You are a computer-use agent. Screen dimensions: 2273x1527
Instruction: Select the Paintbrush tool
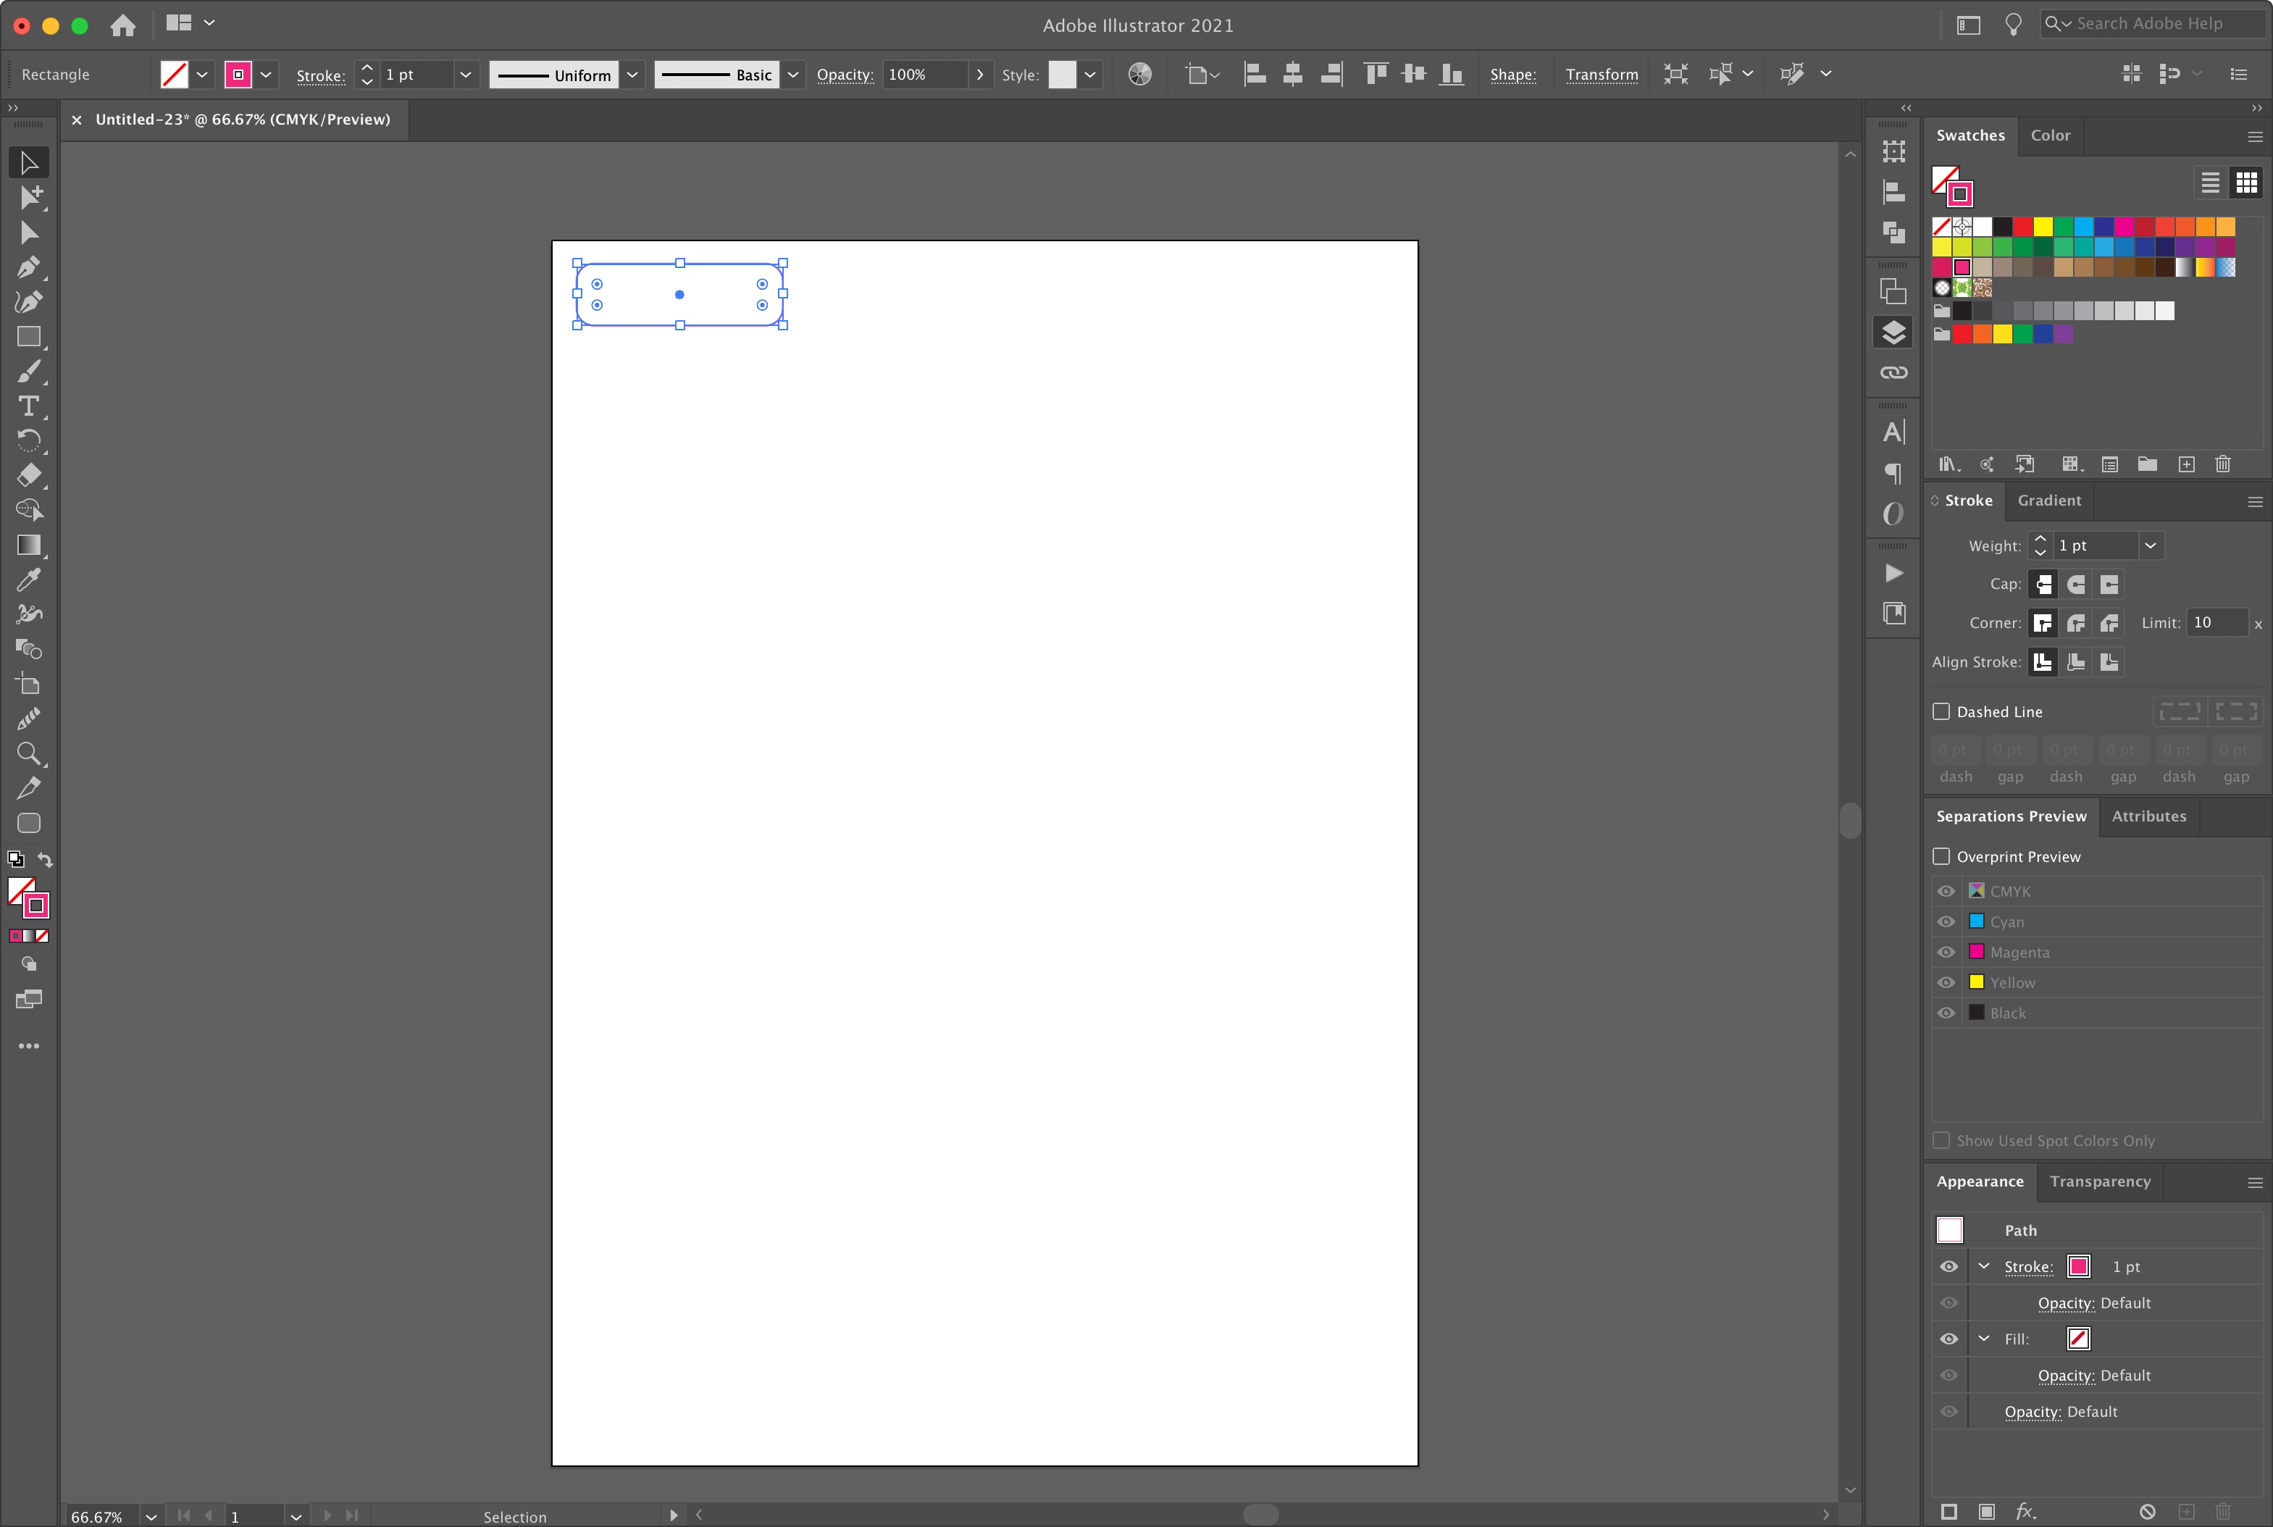(28, 371)
